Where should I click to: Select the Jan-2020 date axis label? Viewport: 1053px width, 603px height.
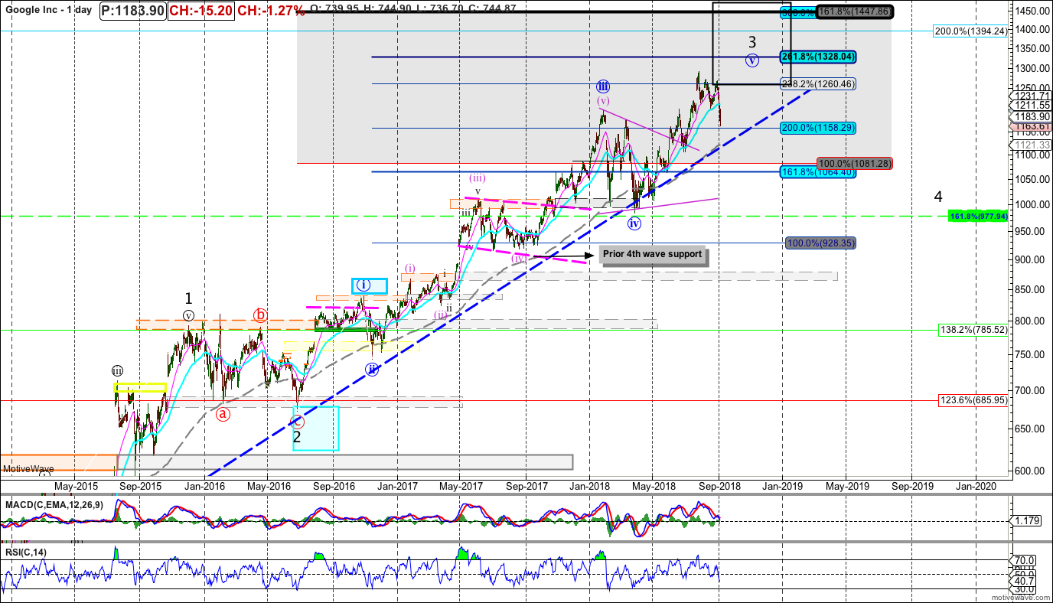click(975, 486)
